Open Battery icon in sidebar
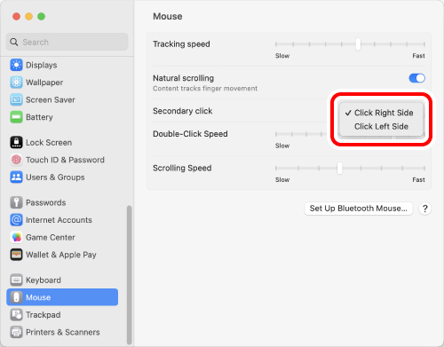Image resolution: width=444 pixels, height=347 pixels. click(x=16, y=117)
